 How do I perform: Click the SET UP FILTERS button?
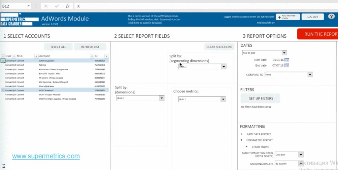[x=260, y=98]
